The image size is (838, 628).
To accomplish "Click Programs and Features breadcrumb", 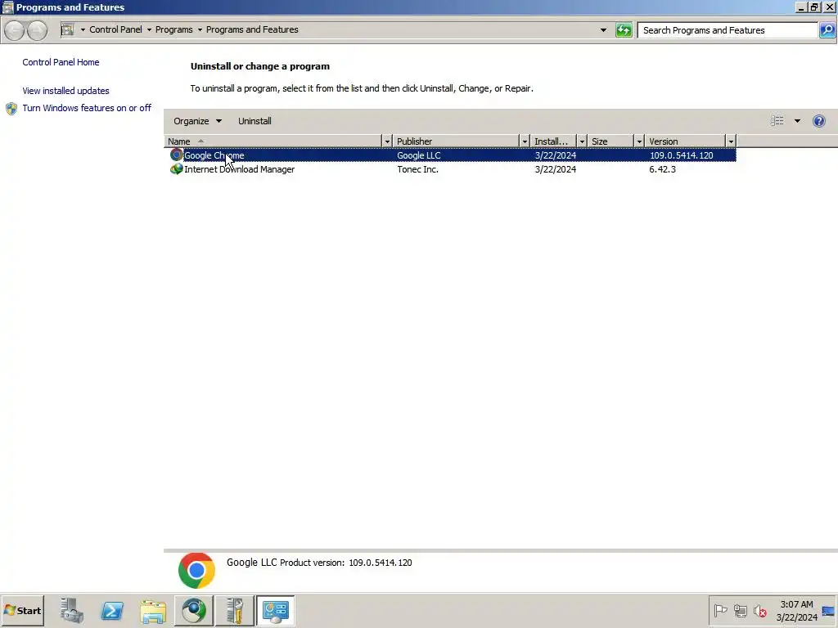I will click(x=252, y=29).
